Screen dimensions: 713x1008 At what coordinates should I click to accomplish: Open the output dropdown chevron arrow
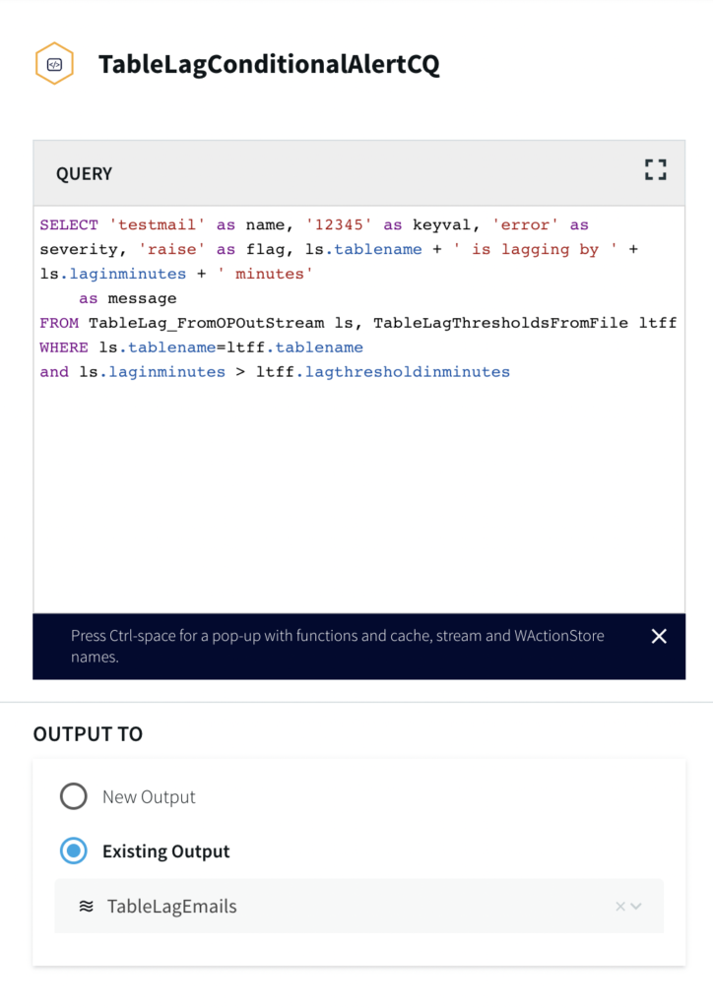pyautogui.click(x=637, y=907)
